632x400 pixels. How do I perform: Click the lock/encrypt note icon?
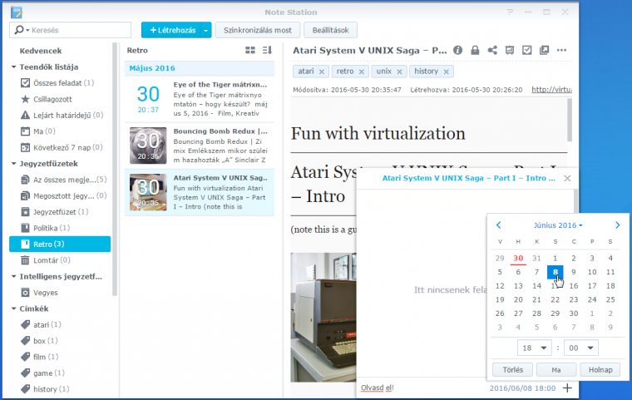click(x=475, y=50)
